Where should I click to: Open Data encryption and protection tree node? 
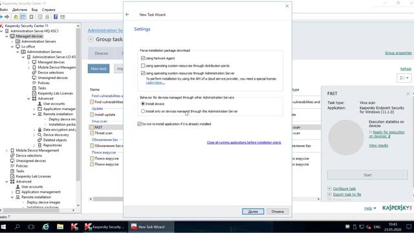59,129
